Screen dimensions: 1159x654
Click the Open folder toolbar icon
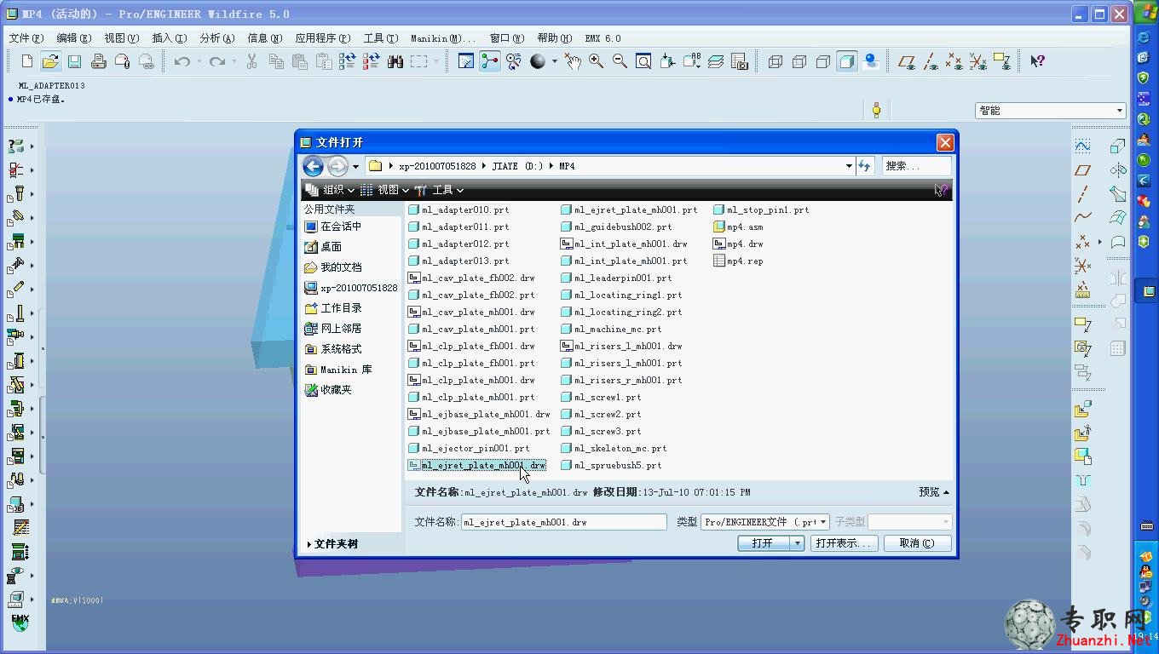50,61
